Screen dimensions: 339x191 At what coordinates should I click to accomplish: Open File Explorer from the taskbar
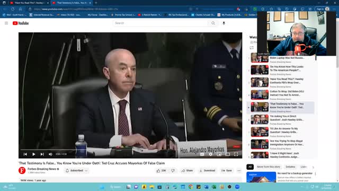(152, 187)
